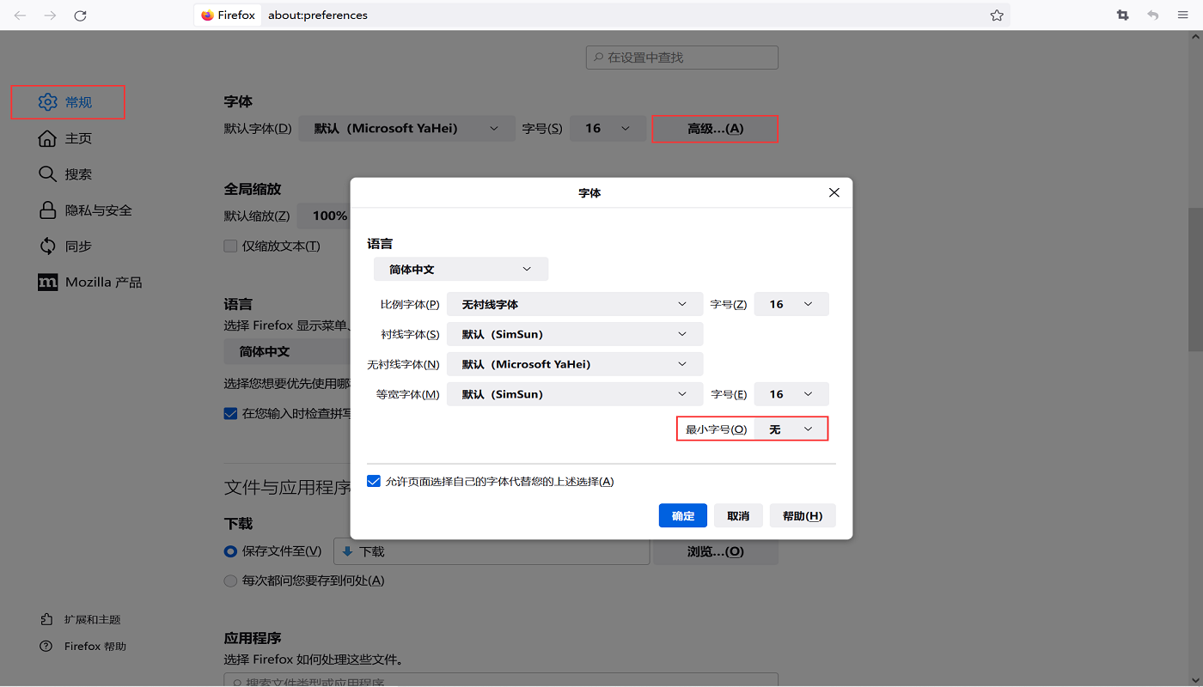Select the 每次都问您要存到何处 option
Screen dimensions: 1203x687
[x=230, y=581]
